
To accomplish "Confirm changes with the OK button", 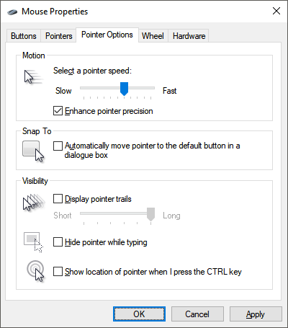I will point(139,314).
